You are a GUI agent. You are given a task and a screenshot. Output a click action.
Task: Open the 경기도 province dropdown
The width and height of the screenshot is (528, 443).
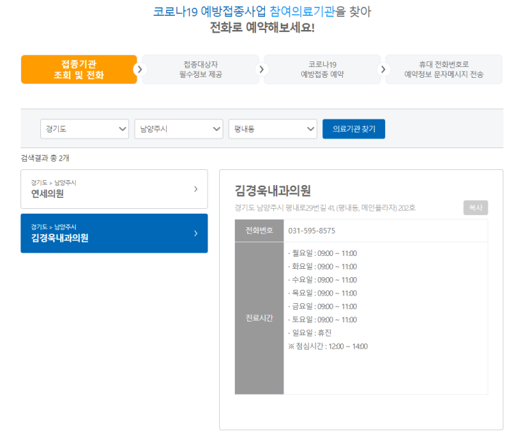click(85, 129)
